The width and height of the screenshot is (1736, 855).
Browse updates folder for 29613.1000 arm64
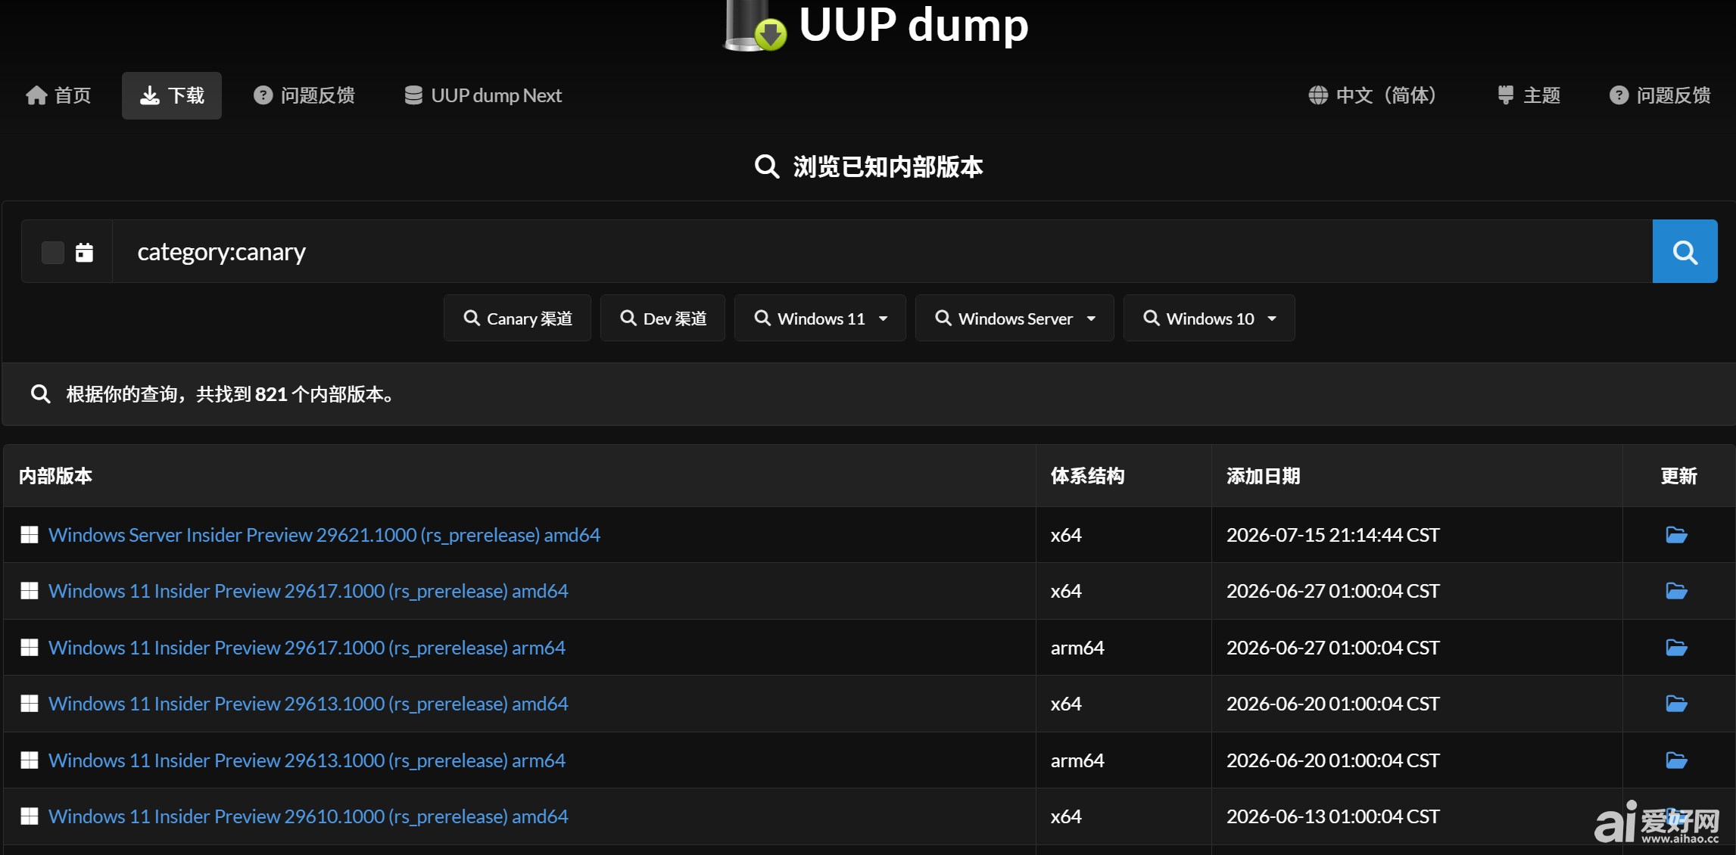tap(1676, 760)
